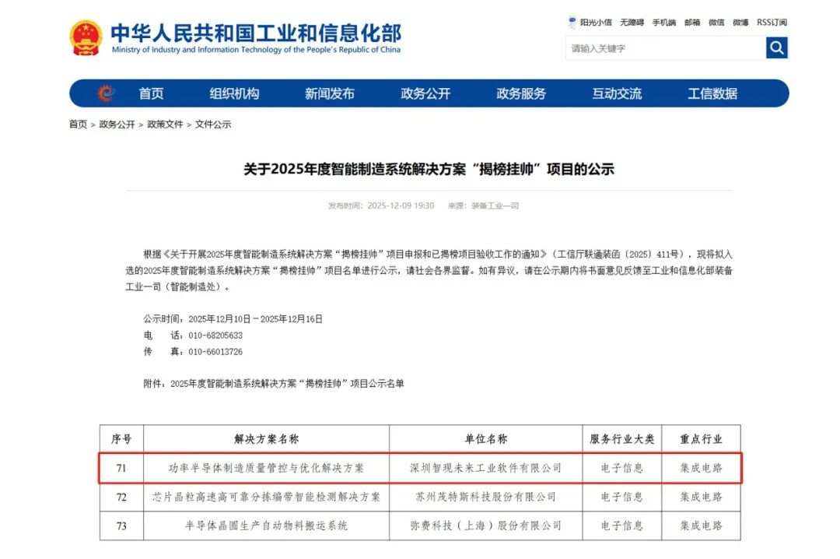
Task: Open the 组织机构 navigation menu
Action: [x=234, y=93]
